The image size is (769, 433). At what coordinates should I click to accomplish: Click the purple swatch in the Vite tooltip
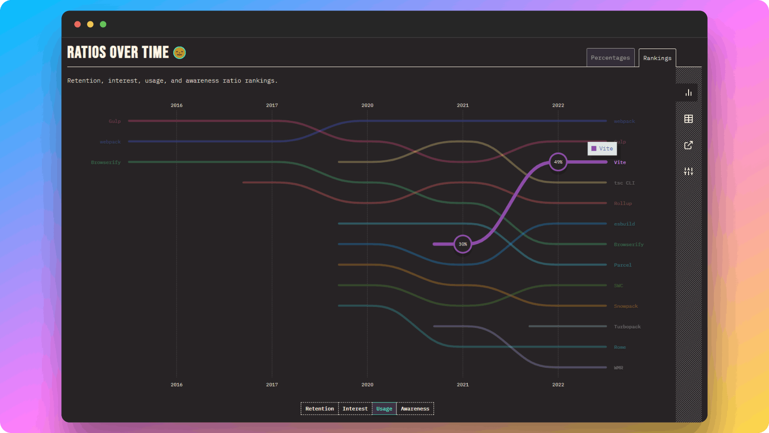(x=593, y=148)
